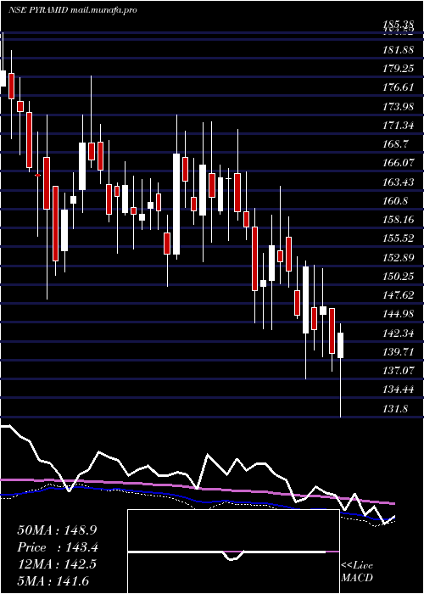The height and width of the screenshot is (594, 424).
Task: Click the 12MA : 142.5 readout
Action: point(57,564)
